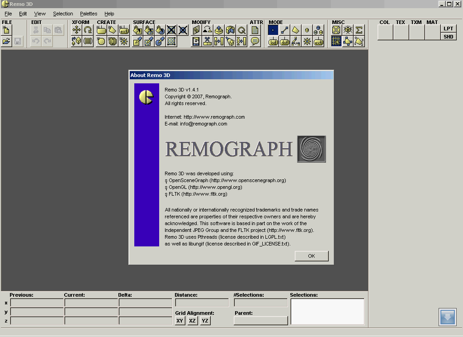Click the remove texture crossed-checker icon
463x337 pixels.
pyautogui.click(x=171, y=30)
